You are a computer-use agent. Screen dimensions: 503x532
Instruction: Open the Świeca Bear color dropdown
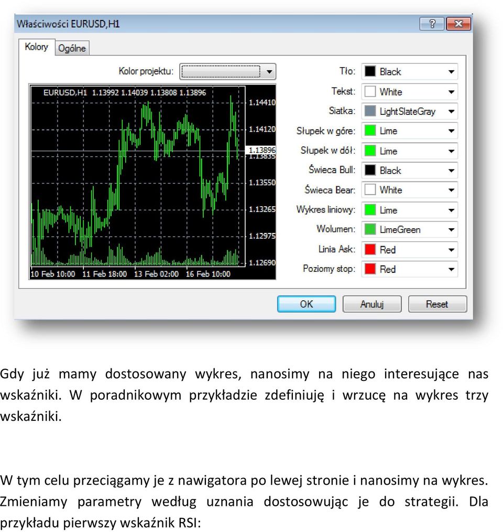[x=409, y=190]
